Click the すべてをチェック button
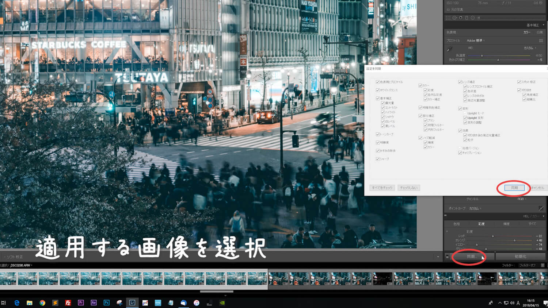The image size is (548, 308). (382, 188)
